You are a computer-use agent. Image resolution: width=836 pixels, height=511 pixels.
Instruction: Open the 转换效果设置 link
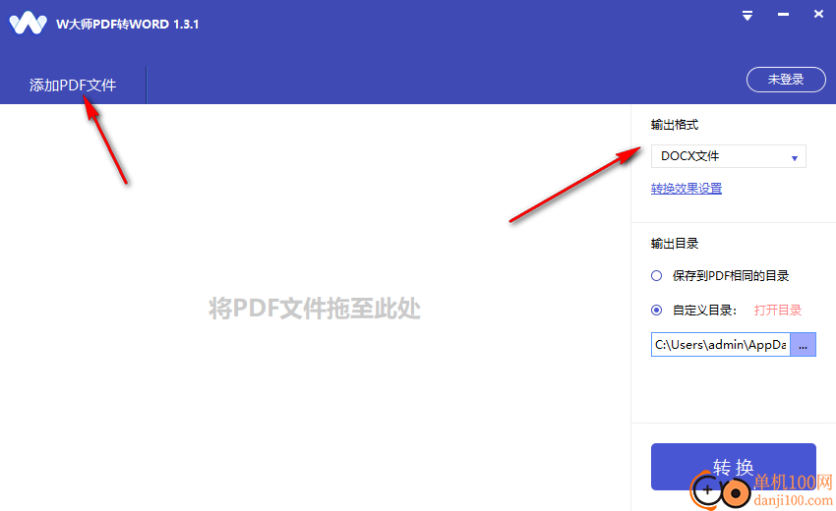(x=687, y=188)
